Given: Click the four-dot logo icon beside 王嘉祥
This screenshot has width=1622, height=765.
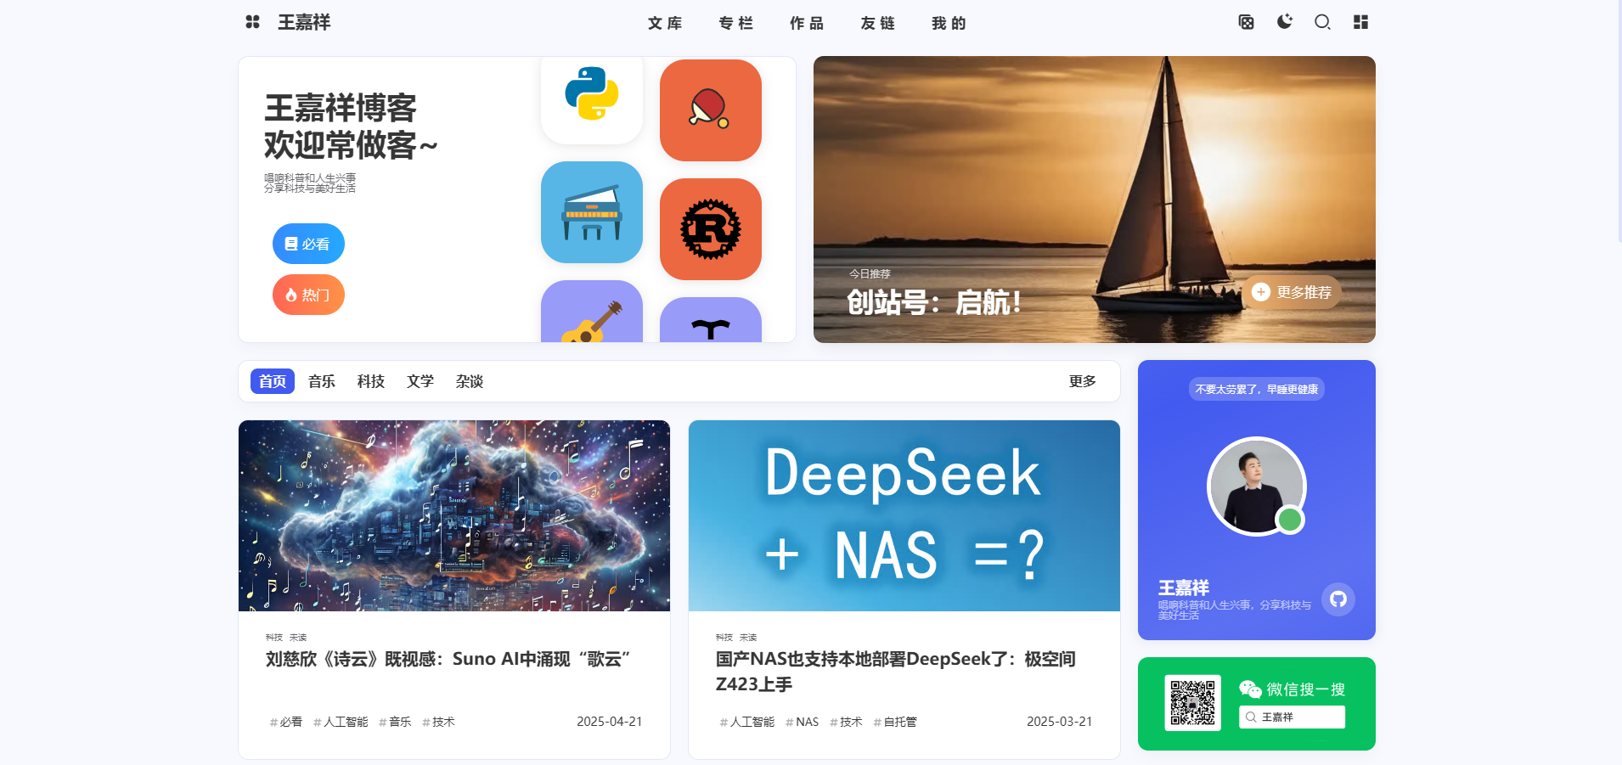Looking at the screenshot, I should pos(252,22).
